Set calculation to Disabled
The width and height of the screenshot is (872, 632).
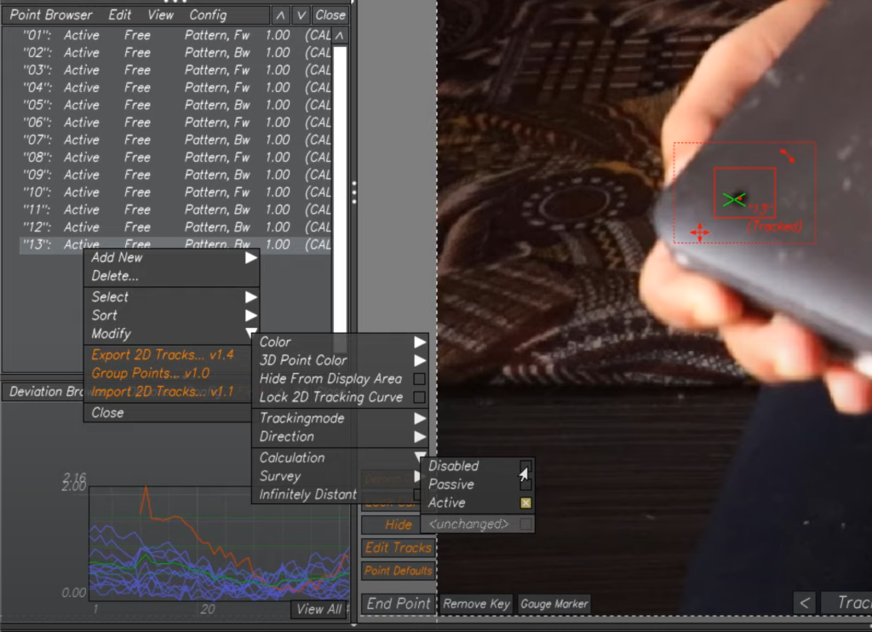[x=478, y=466]
